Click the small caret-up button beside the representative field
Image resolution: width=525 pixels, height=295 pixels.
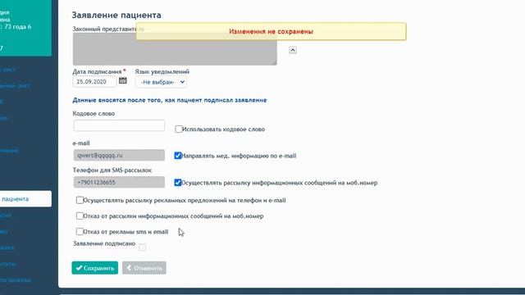click(293, 50)
